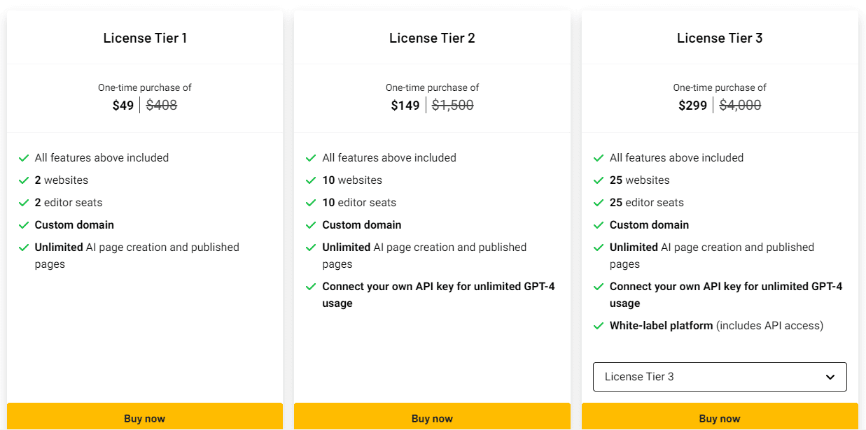The image size is (866, 430).
Task: Click the checkmark beside "2 editor seats"
Action: (24, 203)
